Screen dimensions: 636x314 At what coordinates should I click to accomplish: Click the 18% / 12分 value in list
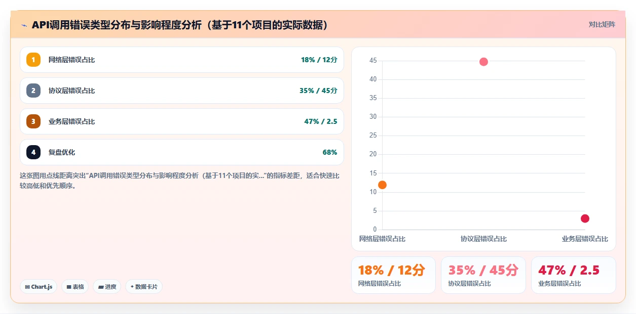click(319, 60)
